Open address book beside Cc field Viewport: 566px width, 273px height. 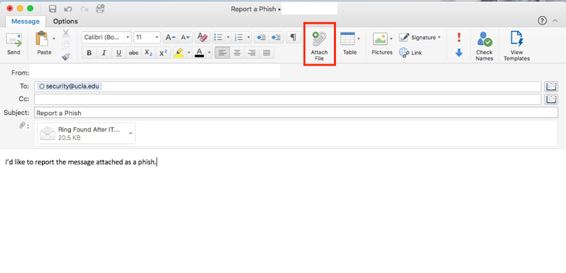(x=551, y=100)
